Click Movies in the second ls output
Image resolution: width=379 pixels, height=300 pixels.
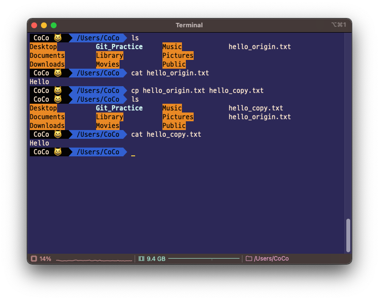pyautogui.click(x=108, y=126)
